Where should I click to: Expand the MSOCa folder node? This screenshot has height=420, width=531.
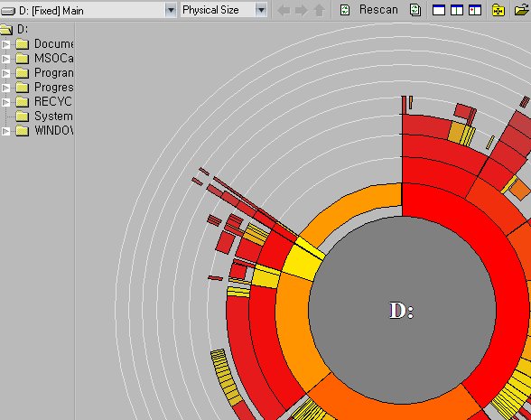[5, 59]
